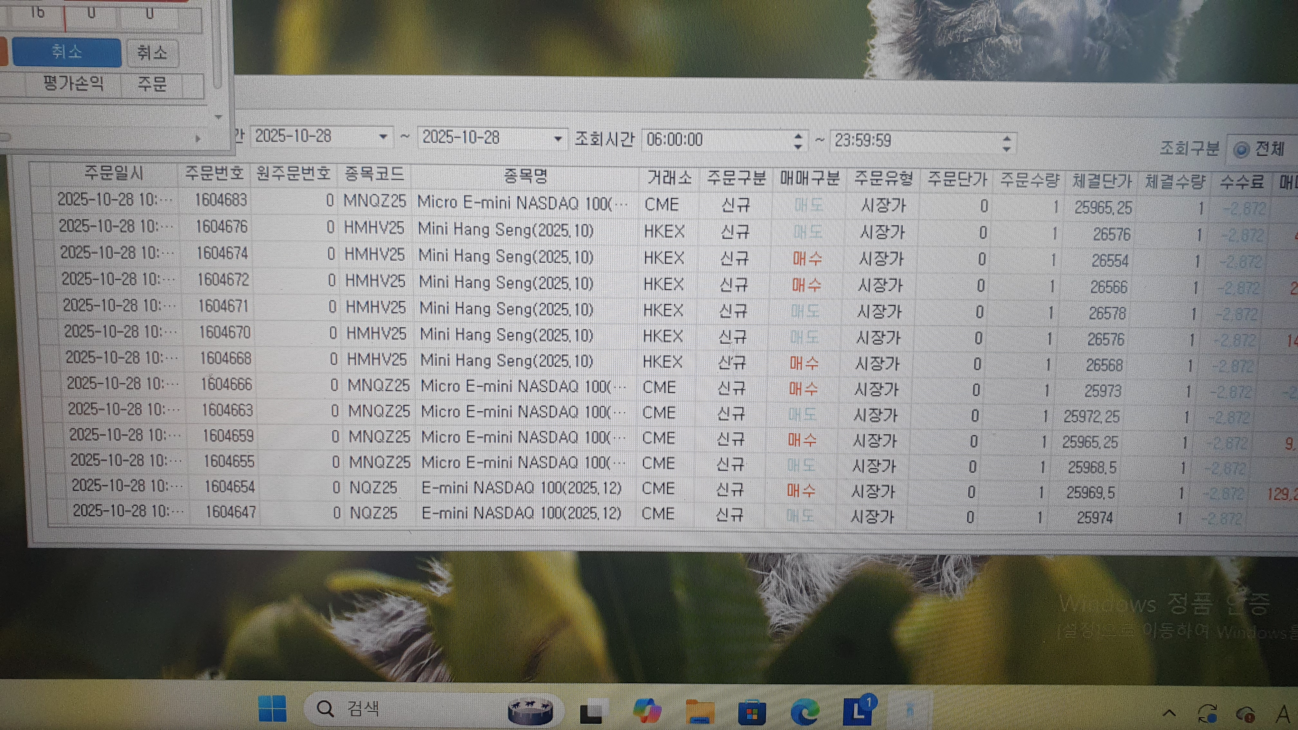Viewport: 1298px width, 730px height.
Task: Sort by the 주문번호 column header
Action: [214, 173]
